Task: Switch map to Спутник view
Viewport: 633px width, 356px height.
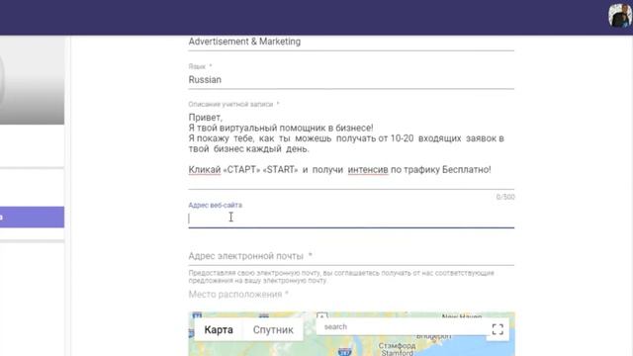Action: coord(273,329)
